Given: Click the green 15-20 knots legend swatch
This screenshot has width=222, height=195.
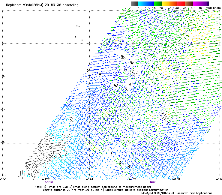Looking at the screenshot, I should click(158, 4).
